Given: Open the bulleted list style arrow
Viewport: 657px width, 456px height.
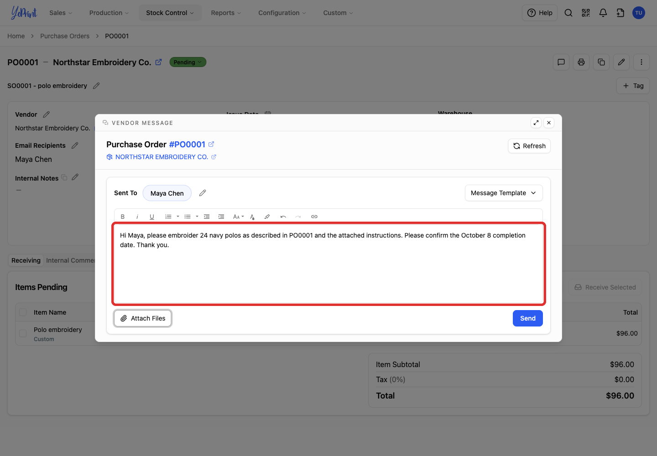Looking at the screenshot, I should pyautogui.click(x=197, y=217).
